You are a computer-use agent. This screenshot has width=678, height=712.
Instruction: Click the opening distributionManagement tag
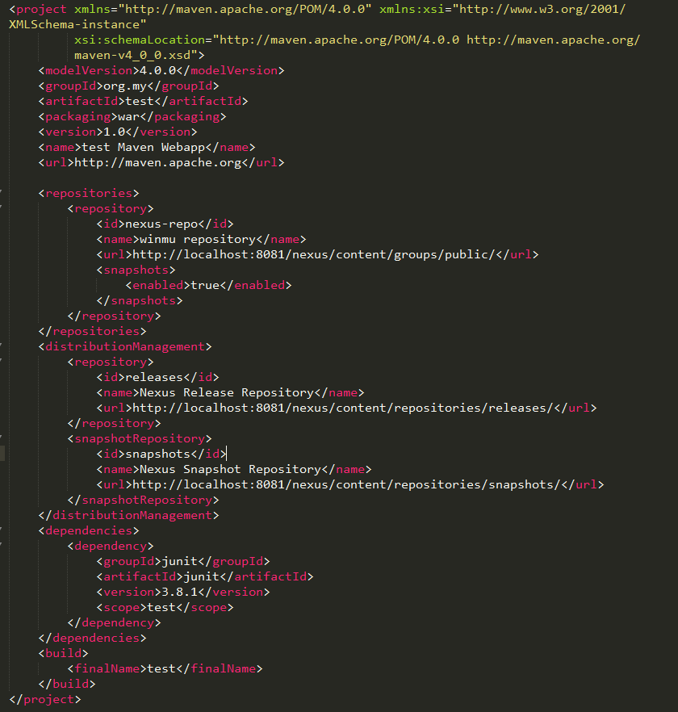click(125, 346)
